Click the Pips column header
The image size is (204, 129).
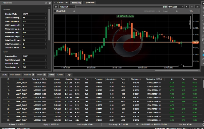tap(183, 79)
